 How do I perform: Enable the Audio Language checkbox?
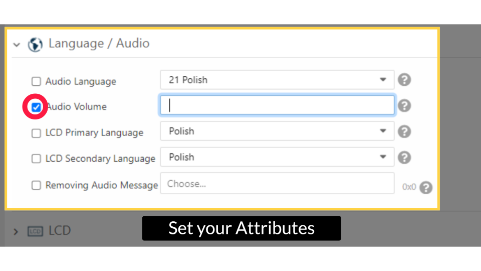pos(36,81)
